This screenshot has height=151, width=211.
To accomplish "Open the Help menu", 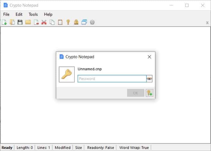I will [x=48, y=14].
